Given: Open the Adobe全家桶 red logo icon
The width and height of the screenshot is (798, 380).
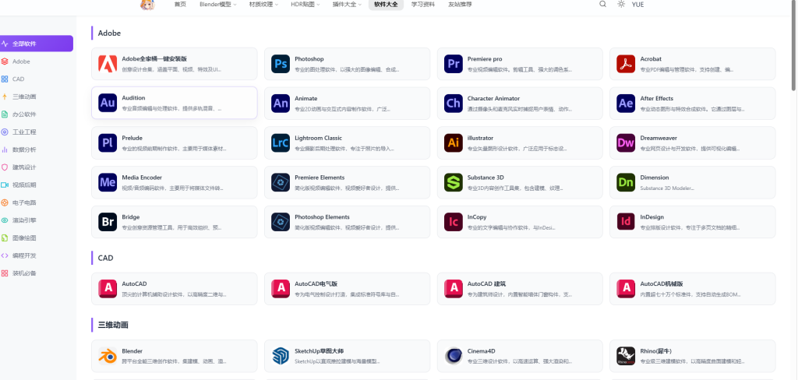Looking at the screenshot, I should tap(108, 64).
